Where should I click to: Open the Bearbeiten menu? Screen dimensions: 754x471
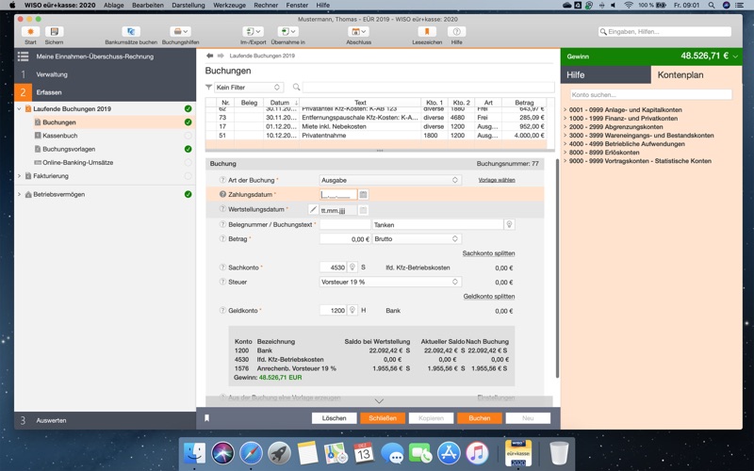[148, 6]
